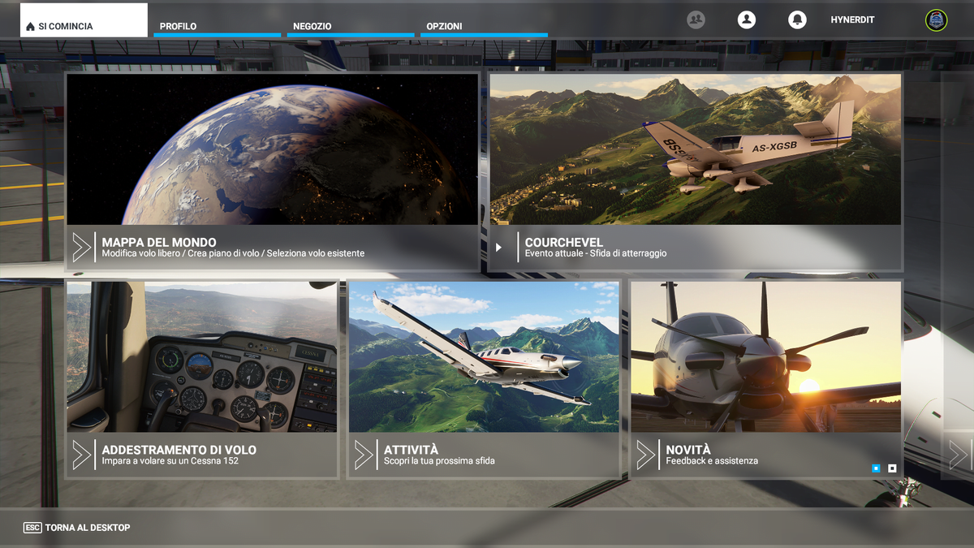Open the friends group icon

tap(696, 19)
